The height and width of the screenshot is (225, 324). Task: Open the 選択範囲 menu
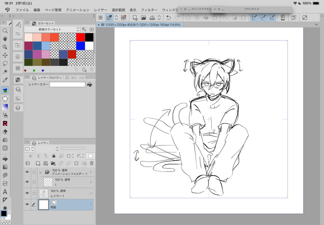118,10
